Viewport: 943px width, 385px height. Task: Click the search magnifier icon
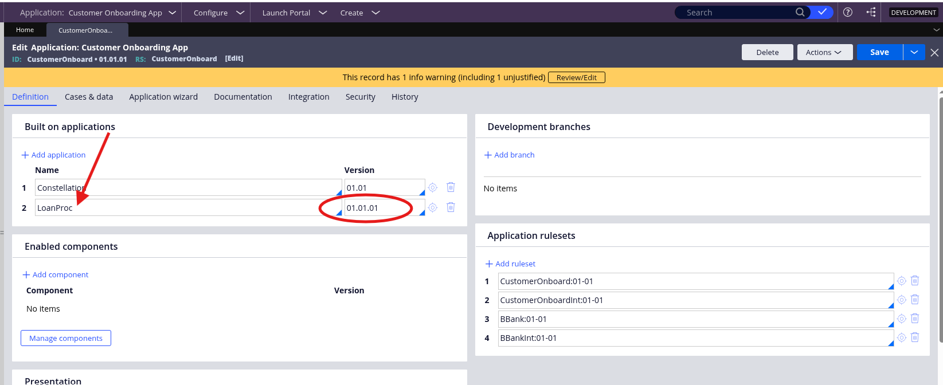[x=800, y=12]
